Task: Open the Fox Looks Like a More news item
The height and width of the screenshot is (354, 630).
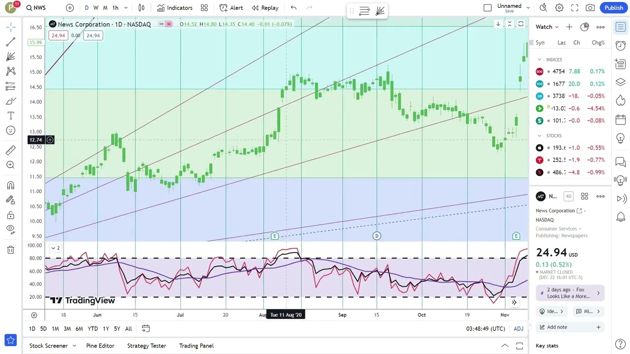Action: 570,293
